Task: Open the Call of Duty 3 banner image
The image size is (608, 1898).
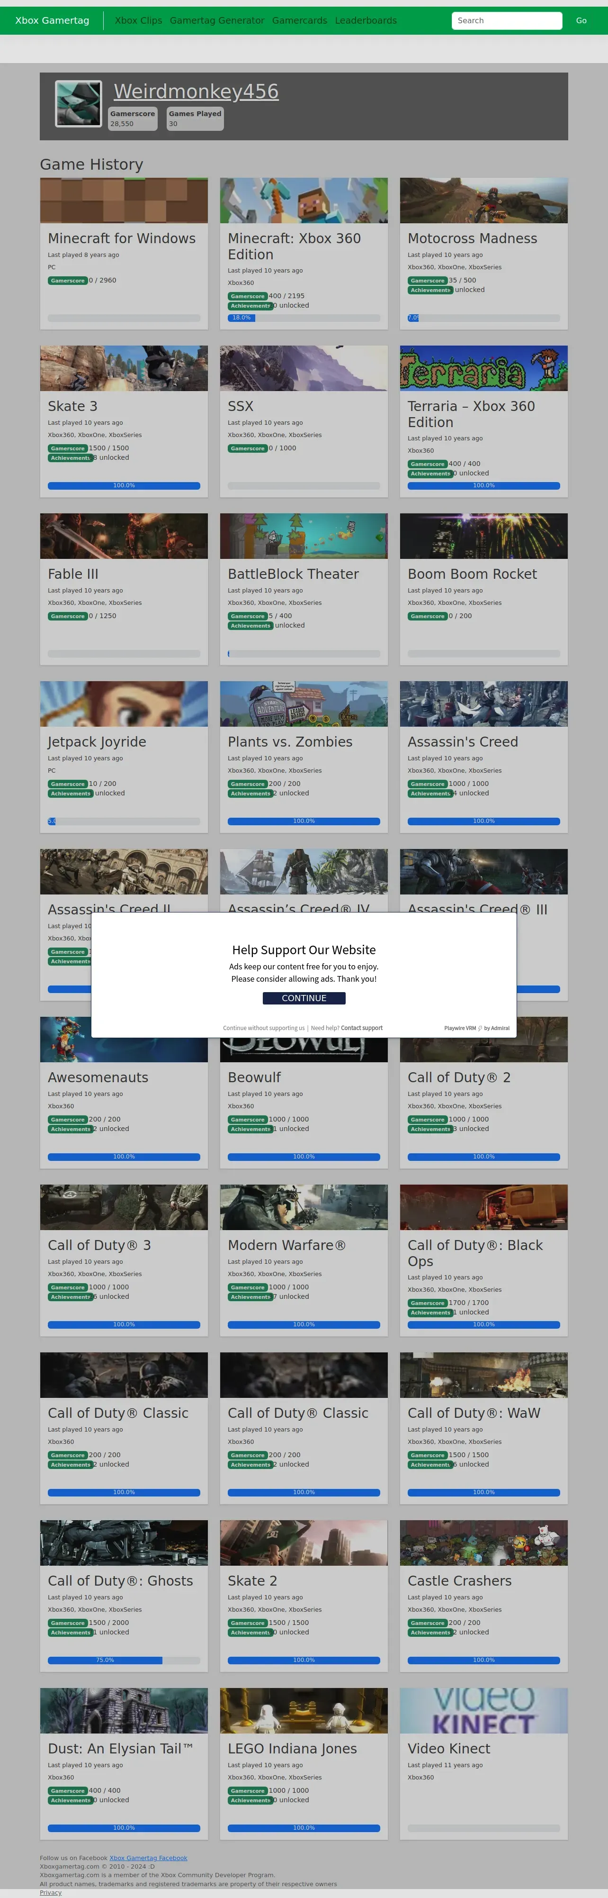Action: (124, 1208)
